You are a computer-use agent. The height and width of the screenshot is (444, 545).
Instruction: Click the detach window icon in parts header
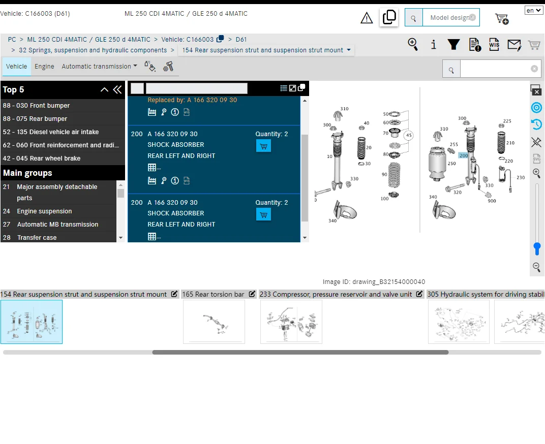click(x=301, y=87)
